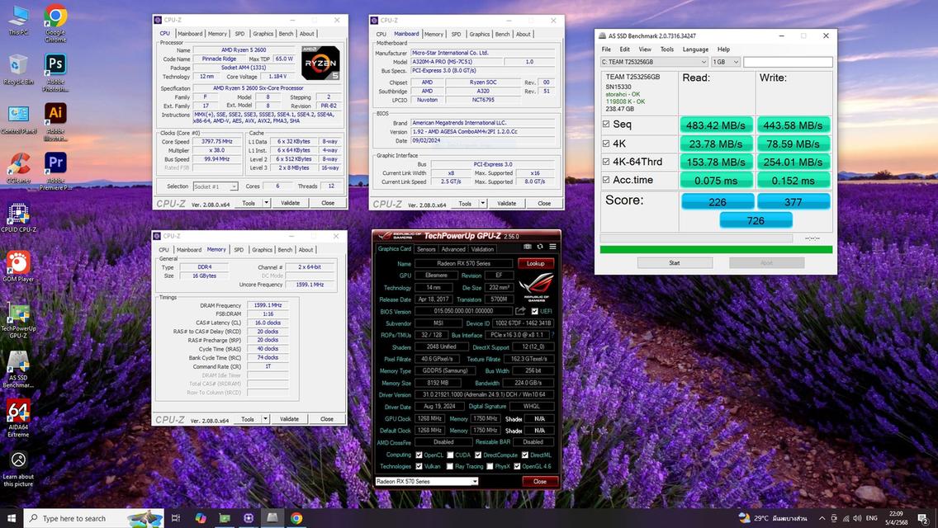Open the Tools menu in AS SSD Benchmark
Screen dimensions: 938x528
coord(666,49)
